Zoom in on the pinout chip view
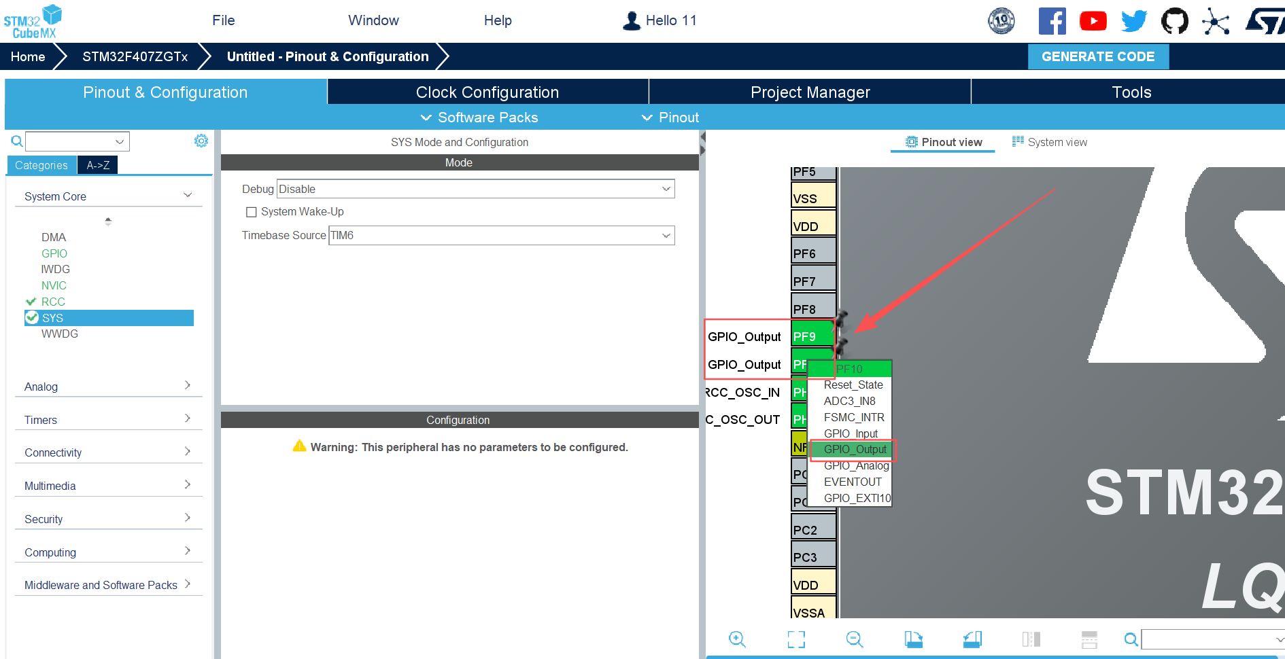 (x=737, y=639)
